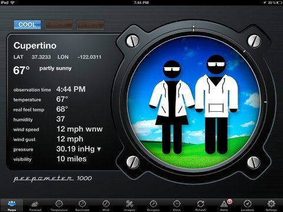Tap the peepometer 1000 logo
The height and width of the screenshot is (212, 283).
point(52,178)
